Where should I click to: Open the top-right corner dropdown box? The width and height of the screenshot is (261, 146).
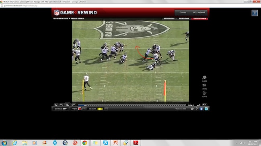(x=255, y=13)
